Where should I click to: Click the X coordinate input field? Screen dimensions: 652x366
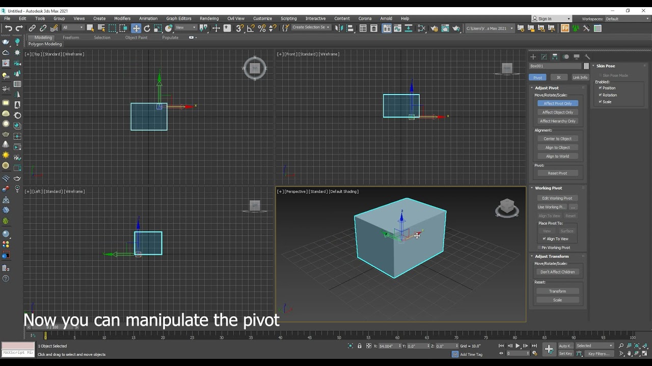389,346
